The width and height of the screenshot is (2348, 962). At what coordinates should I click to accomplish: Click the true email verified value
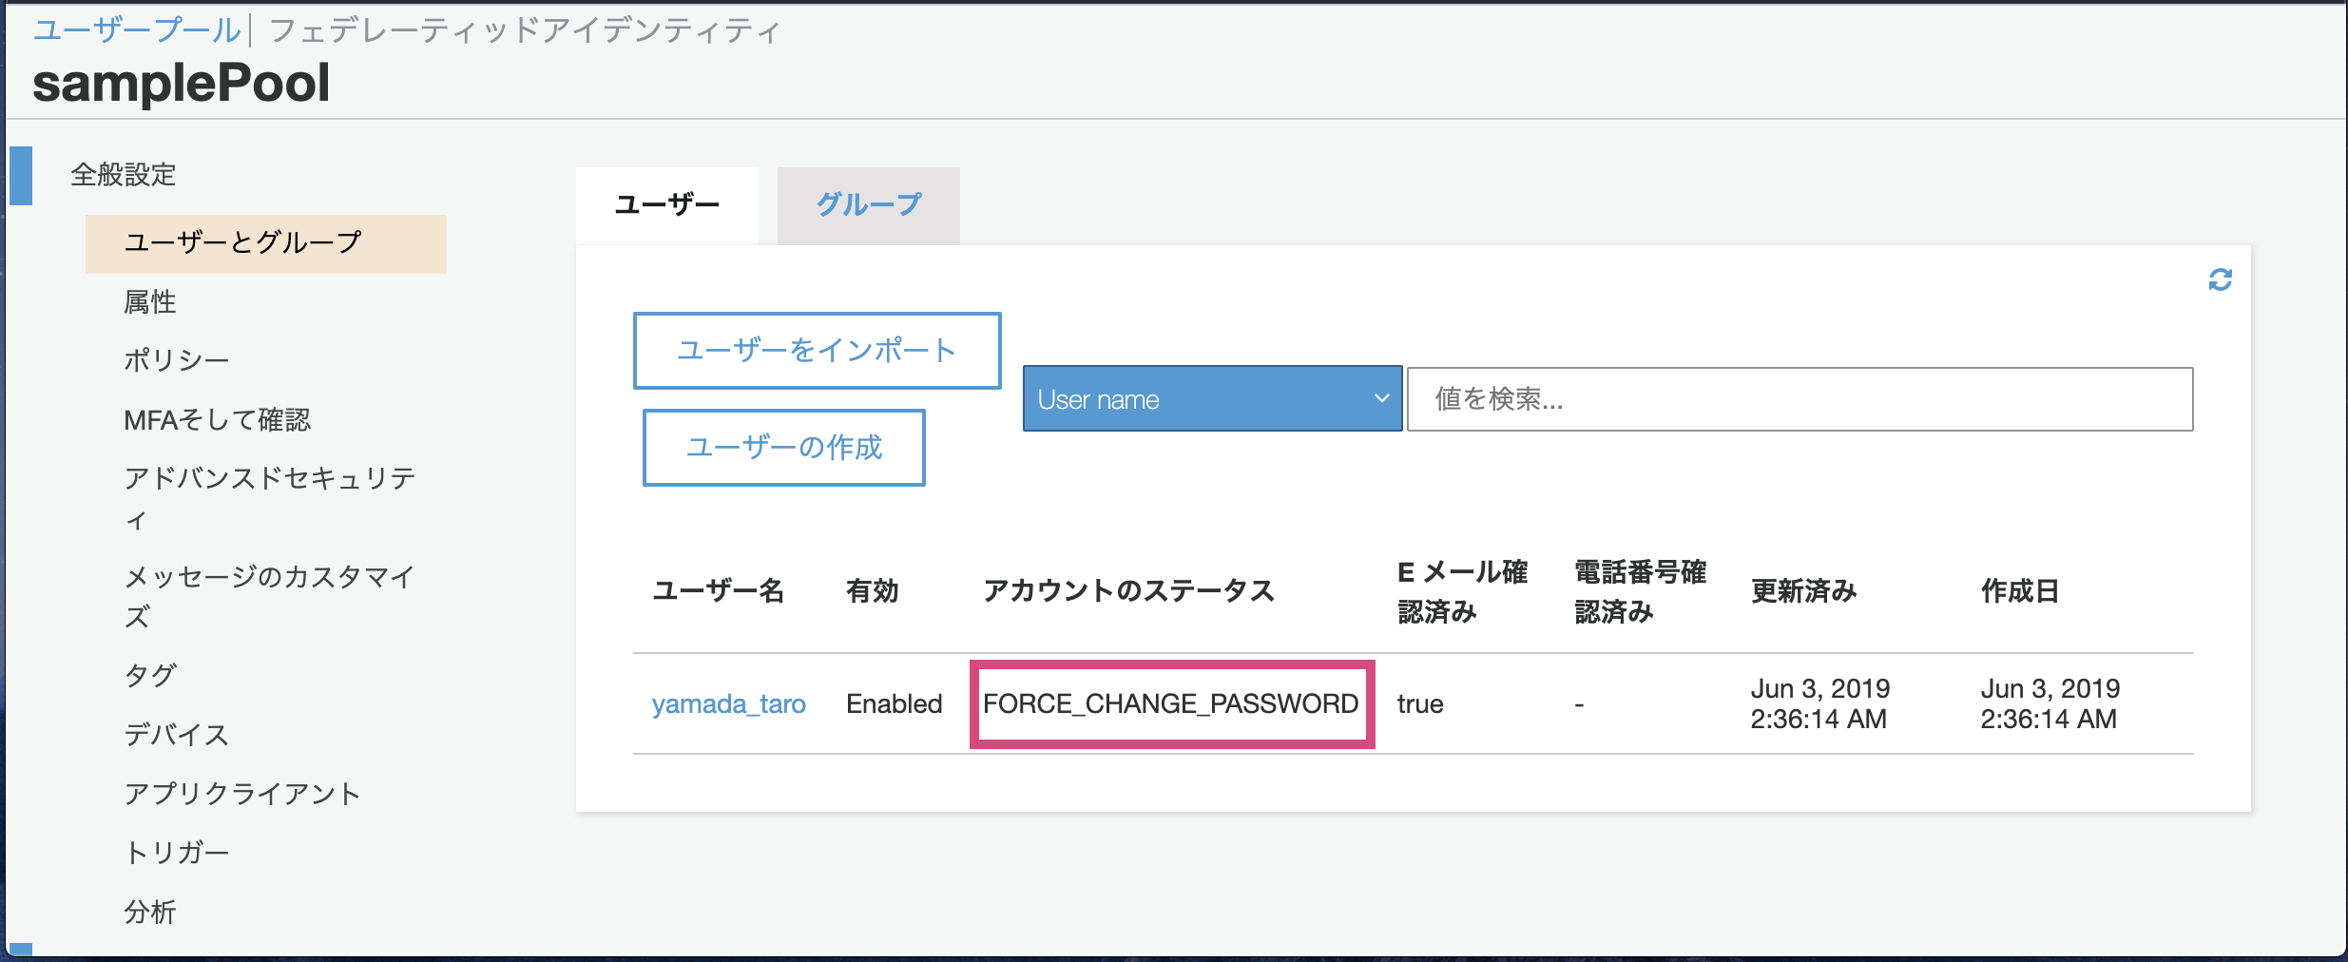tap(1420, 704)
